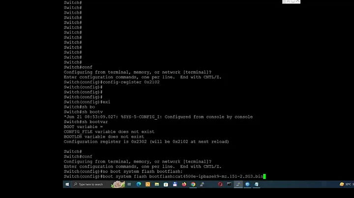Open the Command Prompt taskbar icon
Viewport: 354px width, 198px height.
point(229,184)
